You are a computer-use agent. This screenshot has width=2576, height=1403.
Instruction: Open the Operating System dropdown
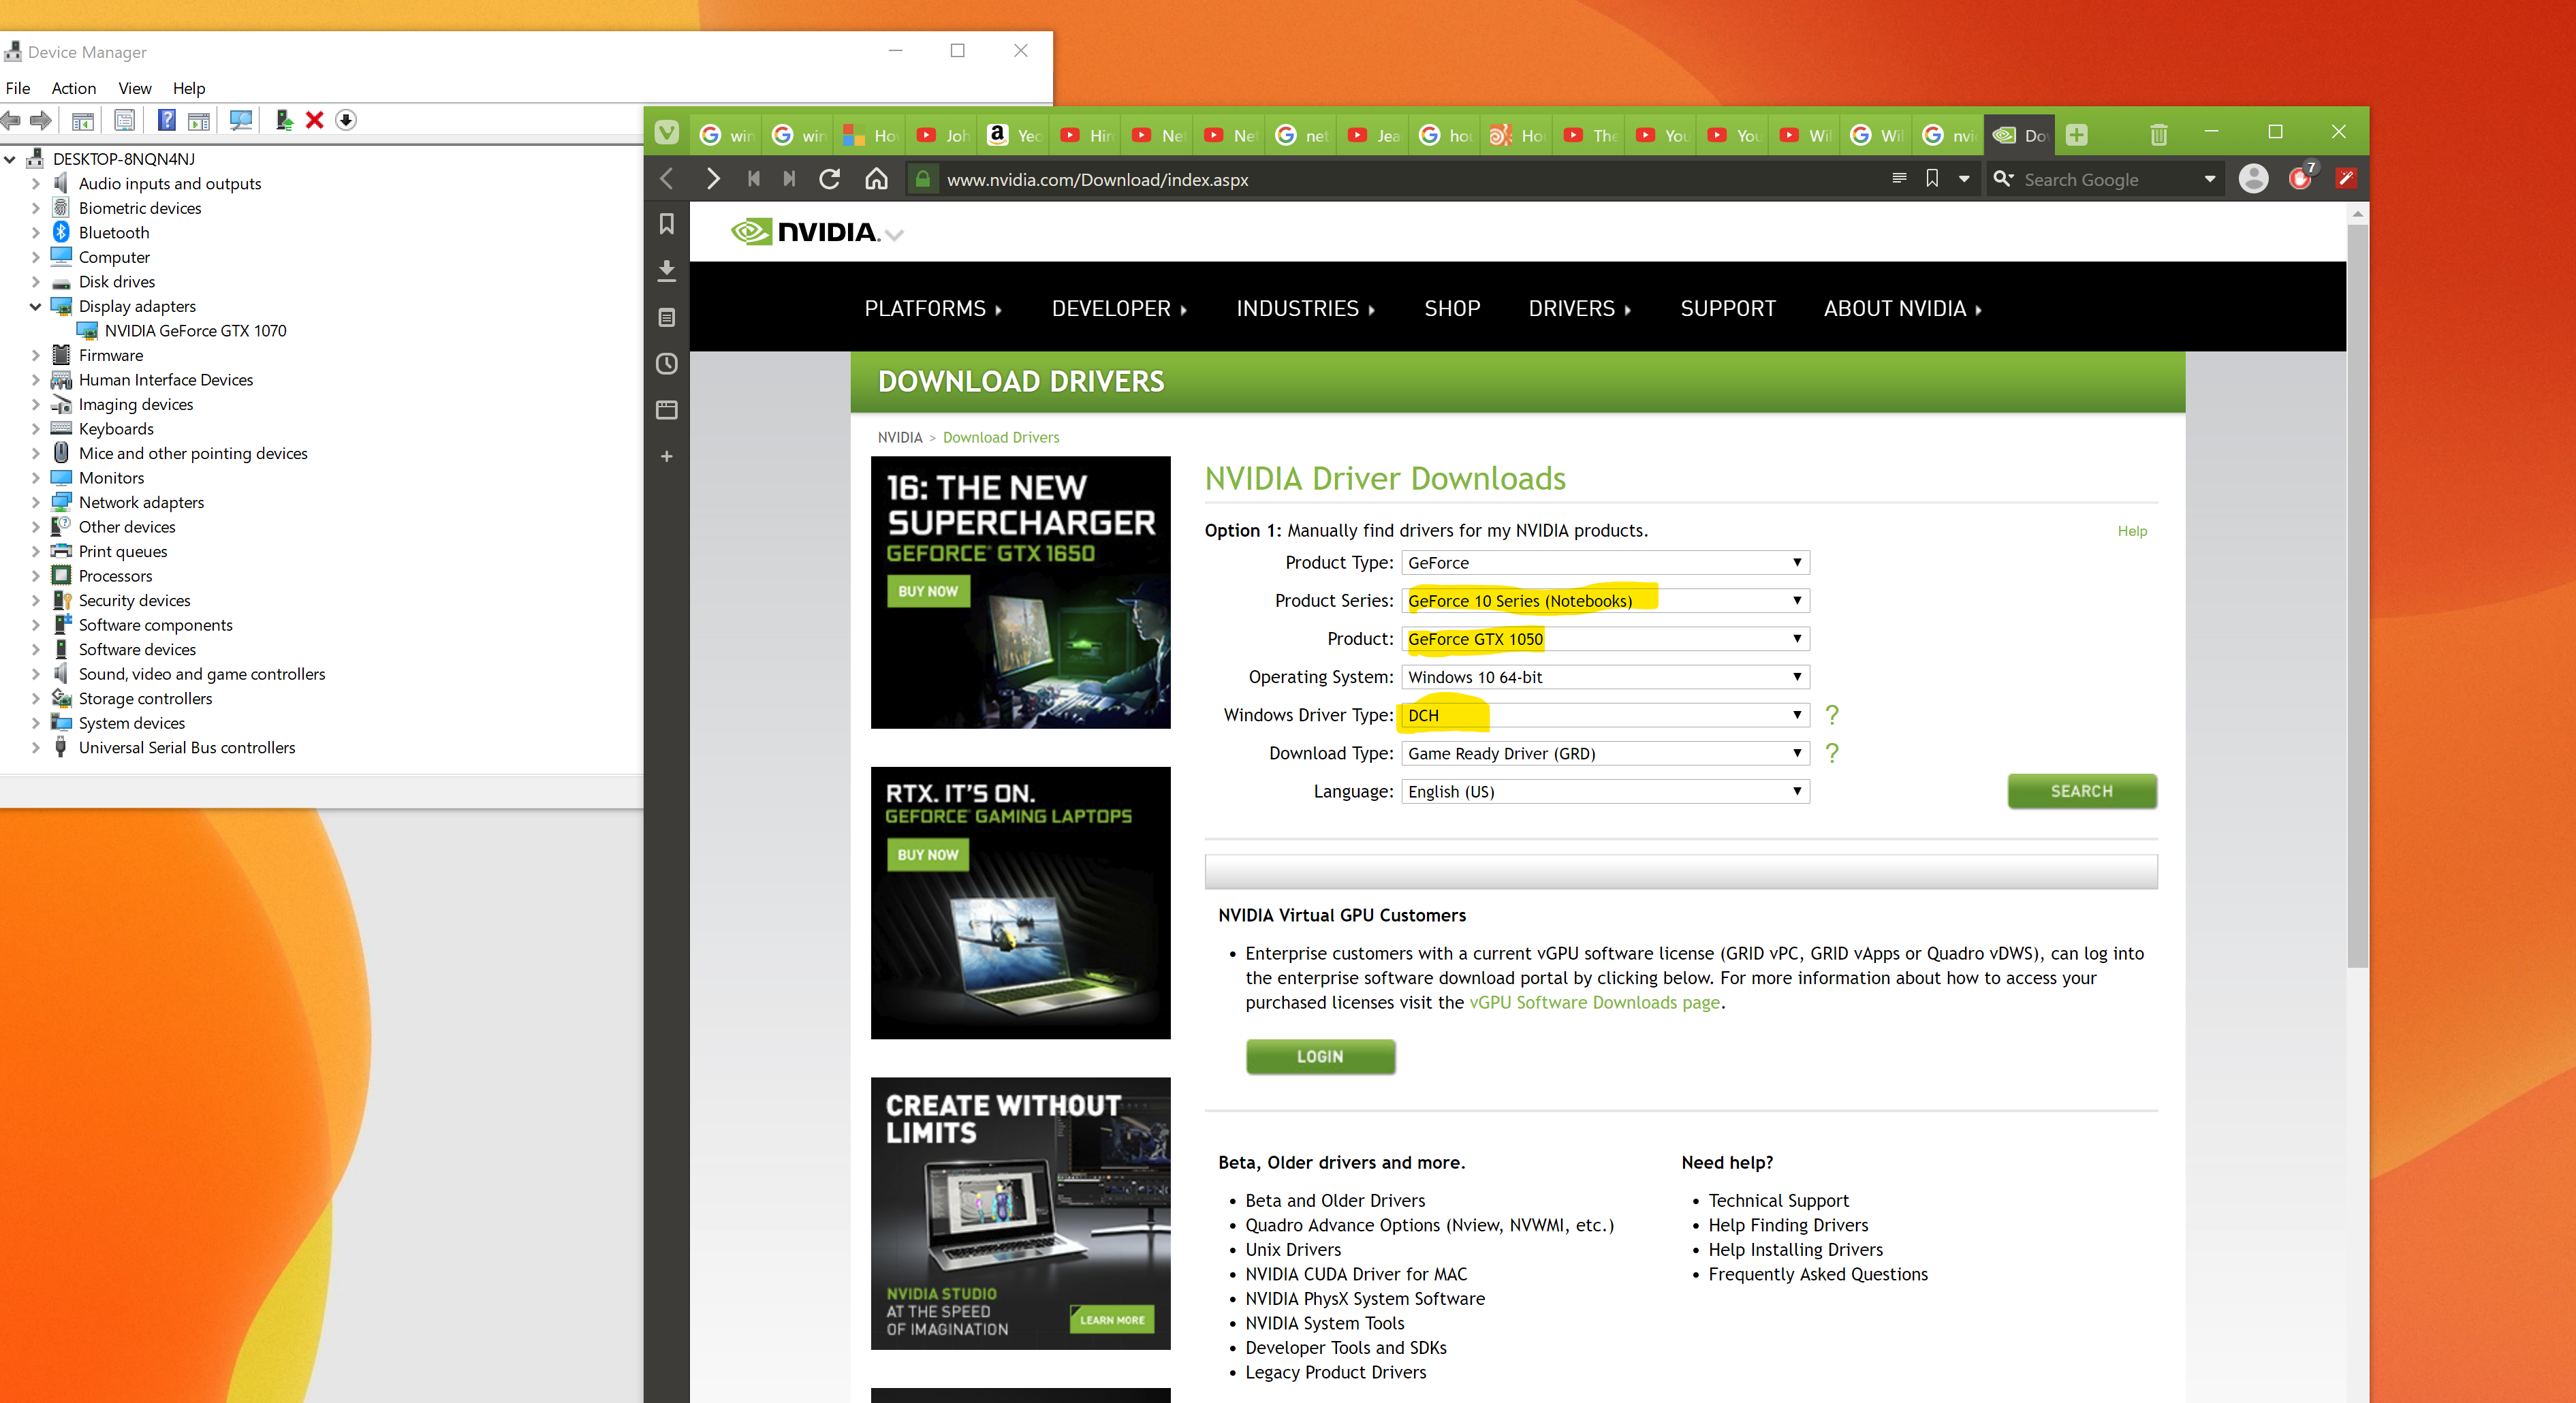(1604, 677)
